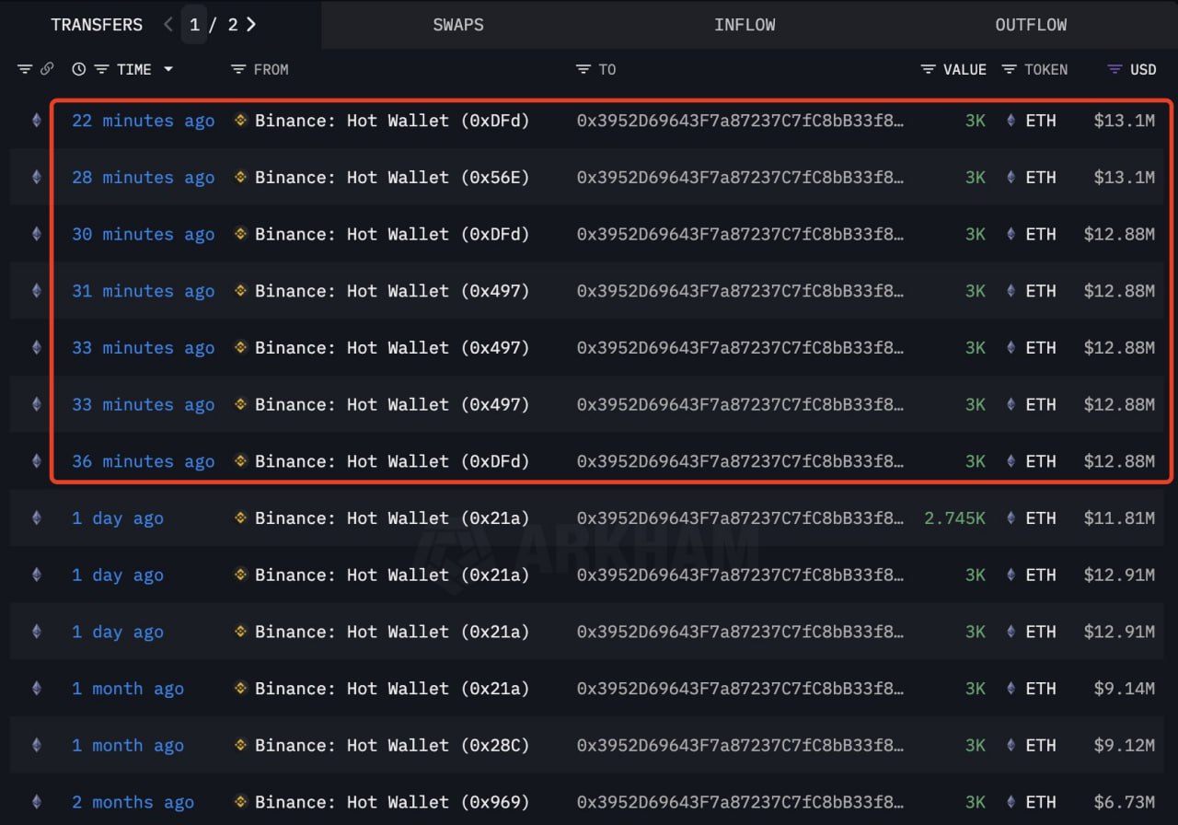
Task: Click Binance logo beside Hot Wallet (0x28C)
Action: [241, 744]
